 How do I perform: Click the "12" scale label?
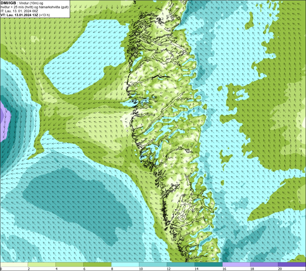click(x=169, y=269)
